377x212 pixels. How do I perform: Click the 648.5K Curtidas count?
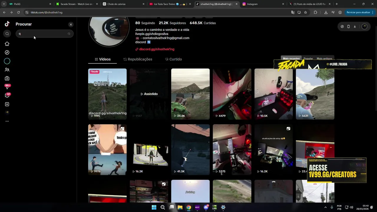coord(203,23)
